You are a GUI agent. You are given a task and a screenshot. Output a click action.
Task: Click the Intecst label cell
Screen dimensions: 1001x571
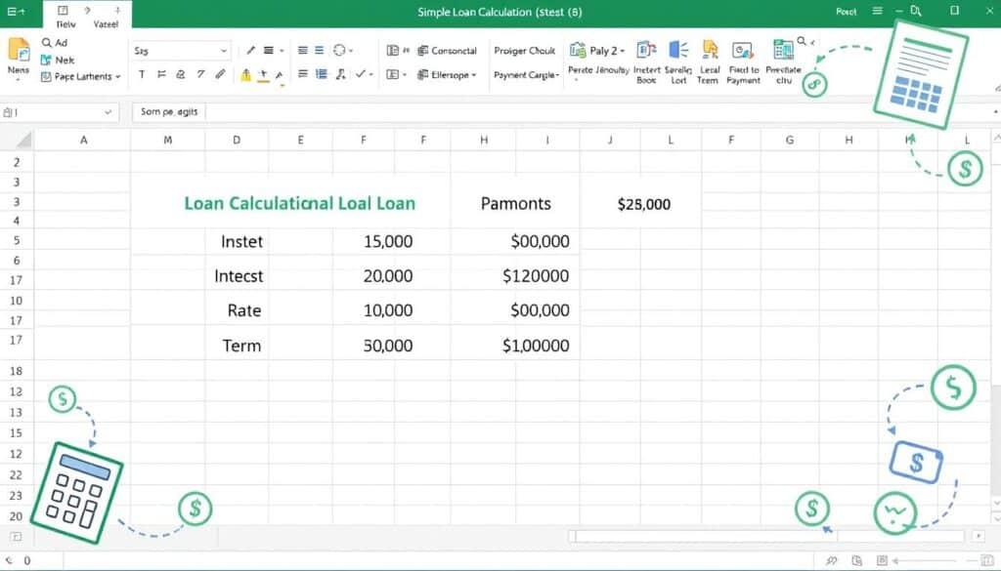(239, 276)
